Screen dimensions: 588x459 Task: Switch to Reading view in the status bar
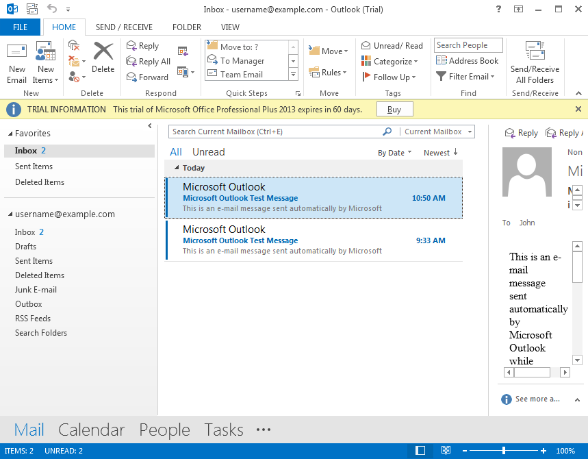click(446, 450)
